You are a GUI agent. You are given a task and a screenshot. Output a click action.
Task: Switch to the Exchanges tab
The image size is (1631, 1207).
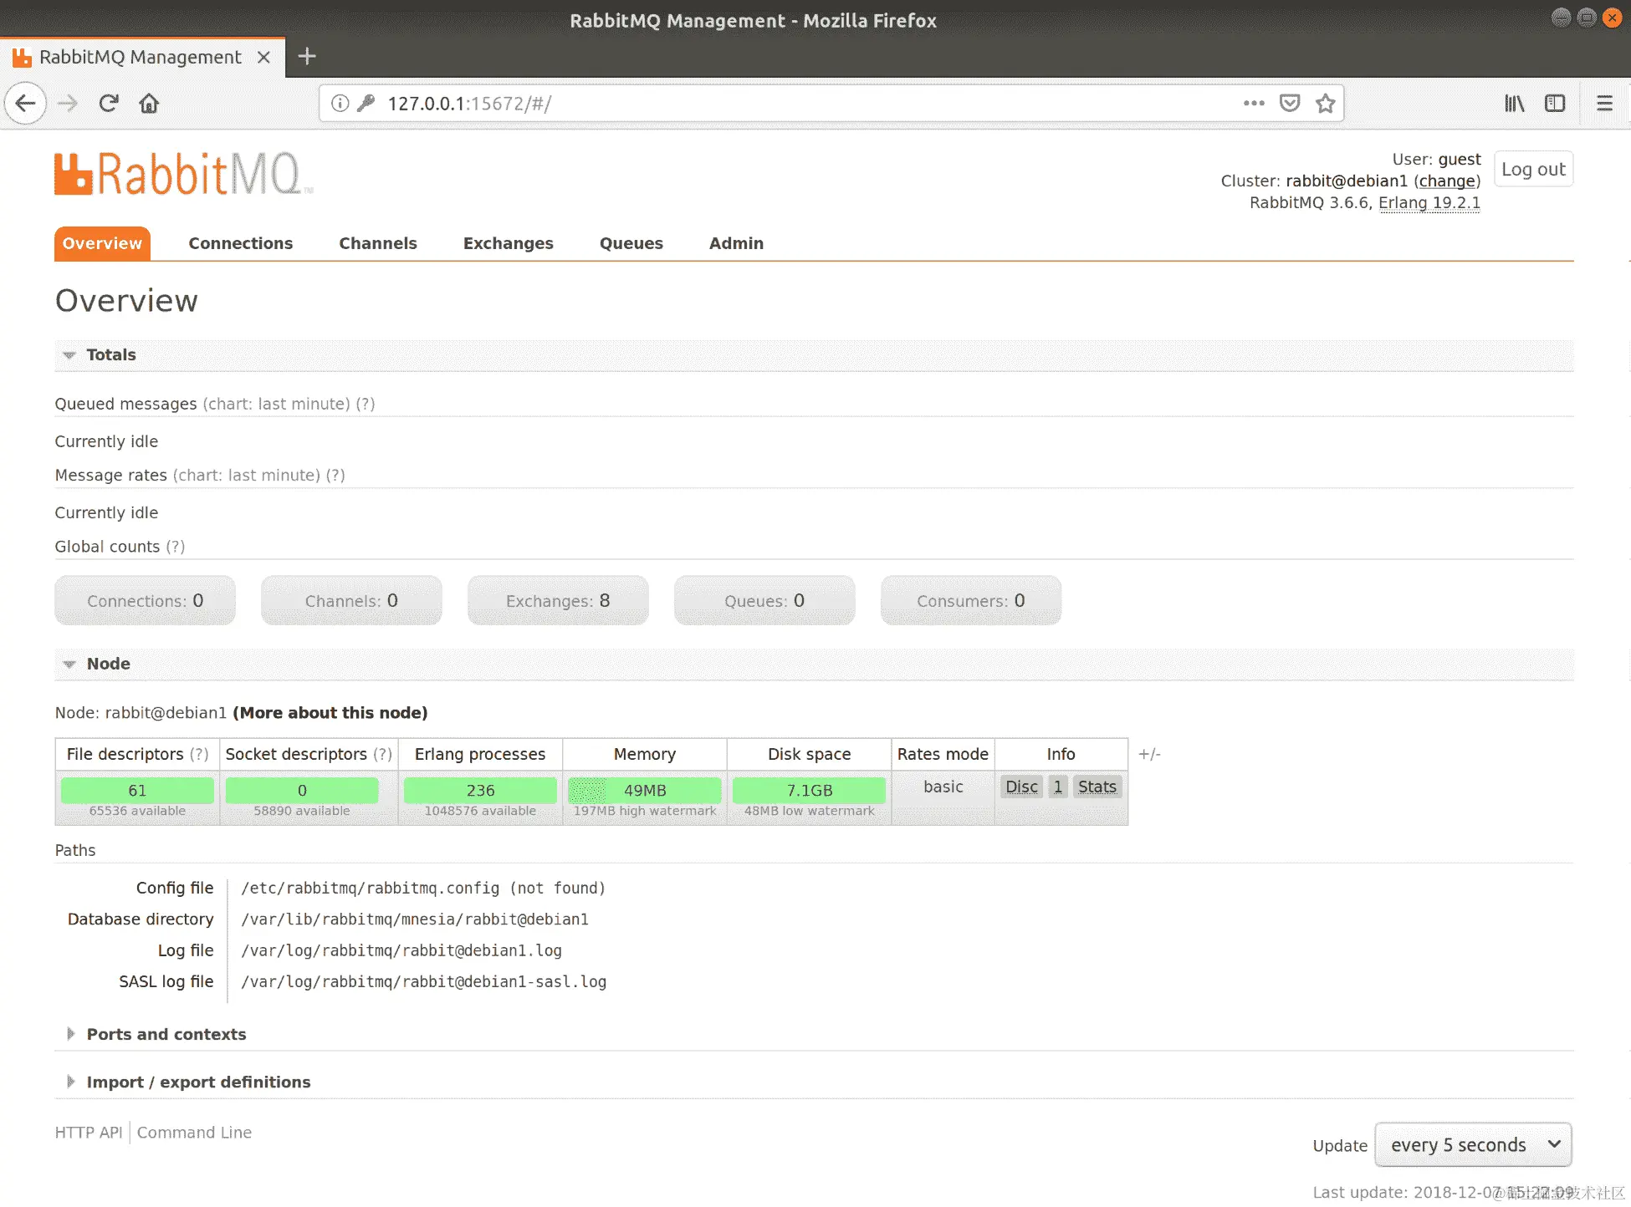click(x=508, y=244)
